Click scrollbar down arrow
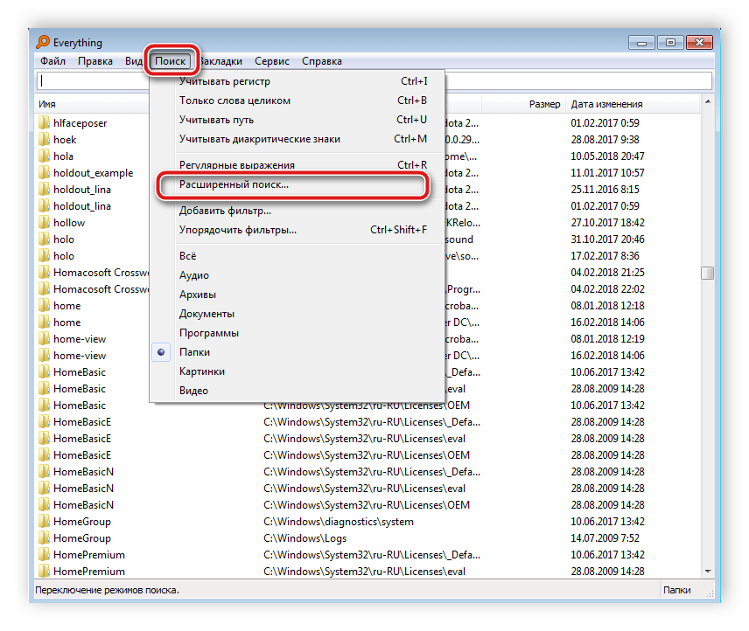 [x=708, y=572]
